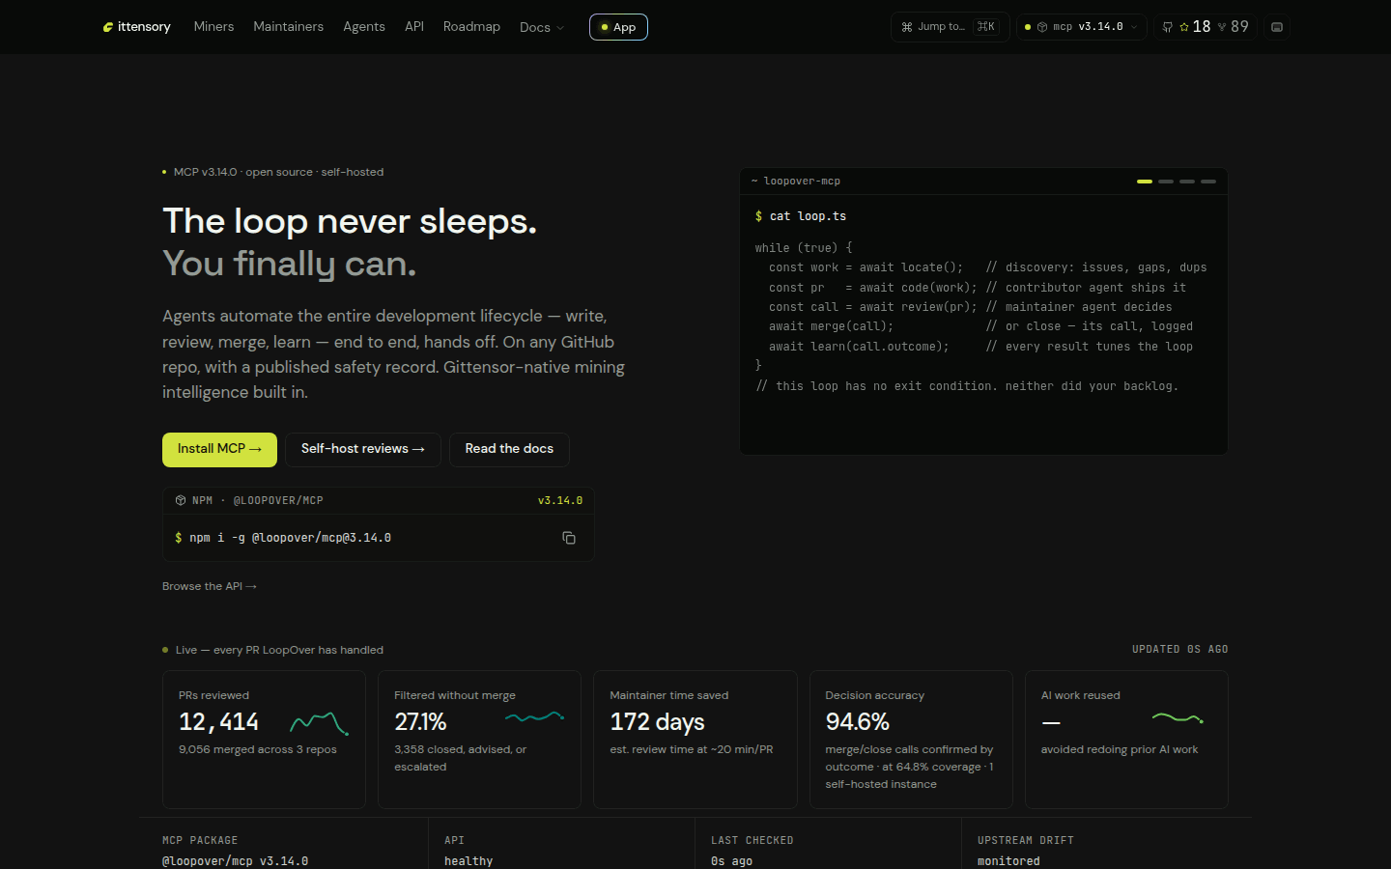Click the v3.14.0 label in NPM card header
1391x869 pixels.
[x=560, y=500]
